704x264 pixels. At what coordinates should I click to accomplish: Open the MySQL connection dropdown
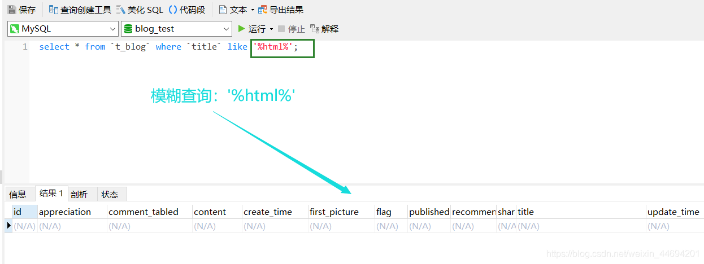coord(63,29)
